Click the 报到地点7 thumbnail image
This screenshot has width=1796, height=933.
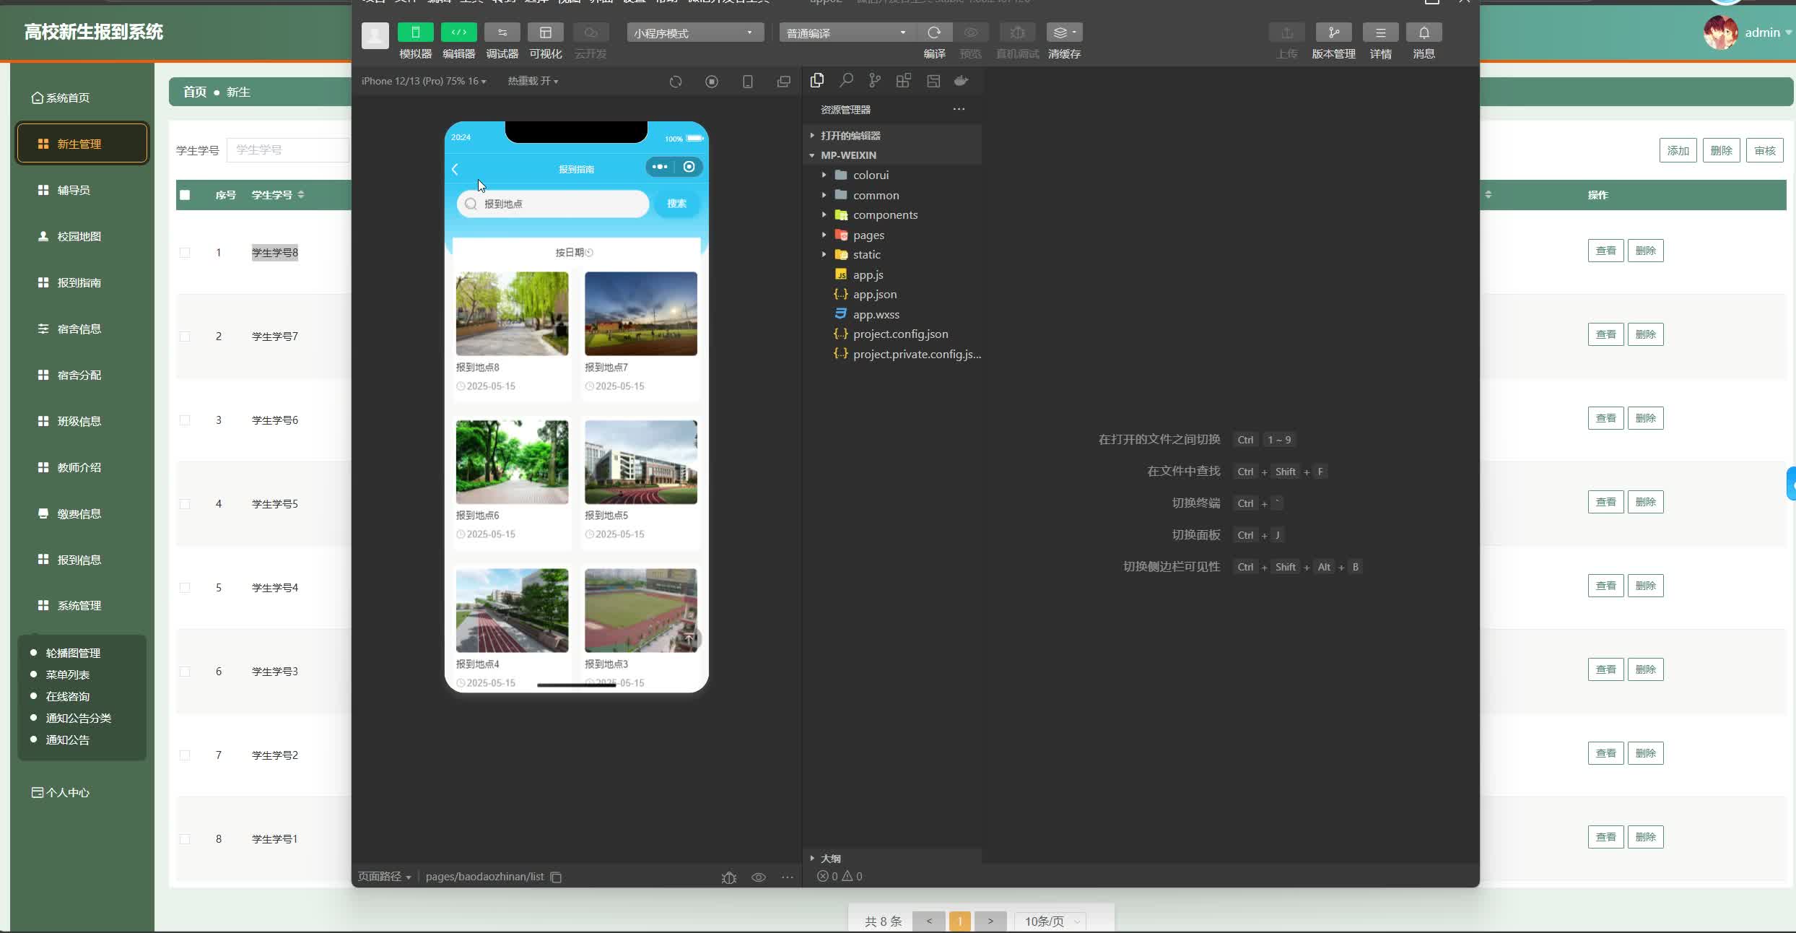pos(640,313)
